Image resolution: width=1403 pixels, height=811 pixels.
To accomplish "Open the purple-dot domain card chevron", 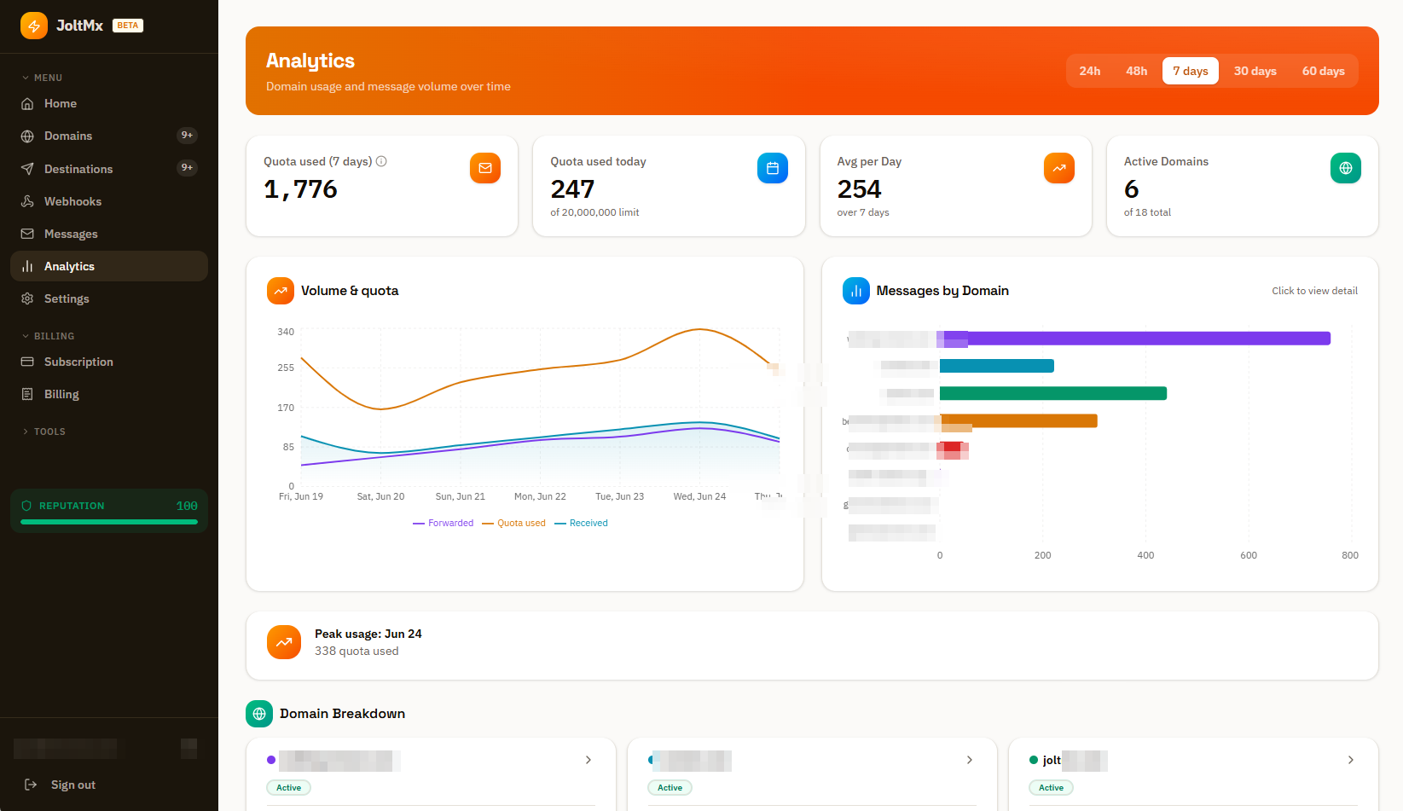I will 588,760.
